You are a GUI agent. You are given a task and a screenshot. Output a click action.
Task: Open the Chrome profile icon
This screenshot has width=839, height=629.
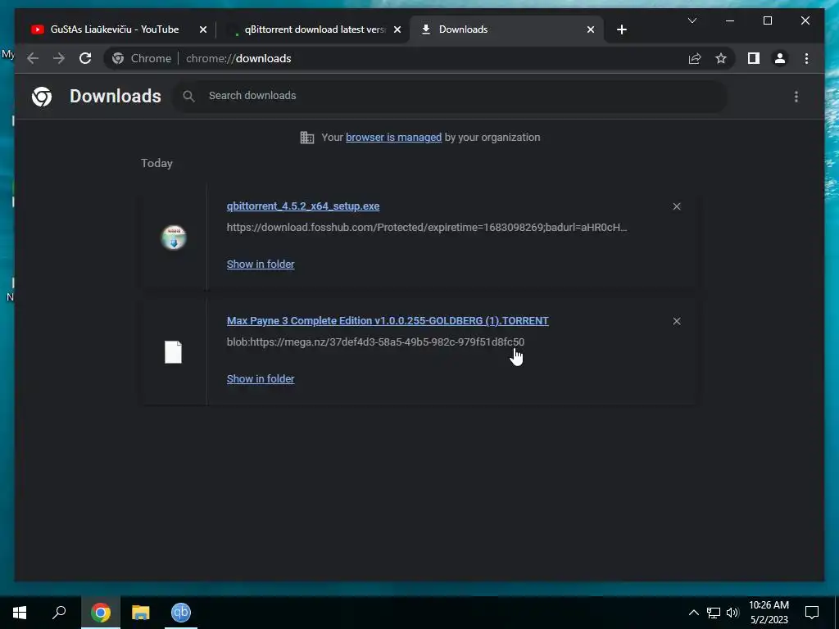(780, 58)
